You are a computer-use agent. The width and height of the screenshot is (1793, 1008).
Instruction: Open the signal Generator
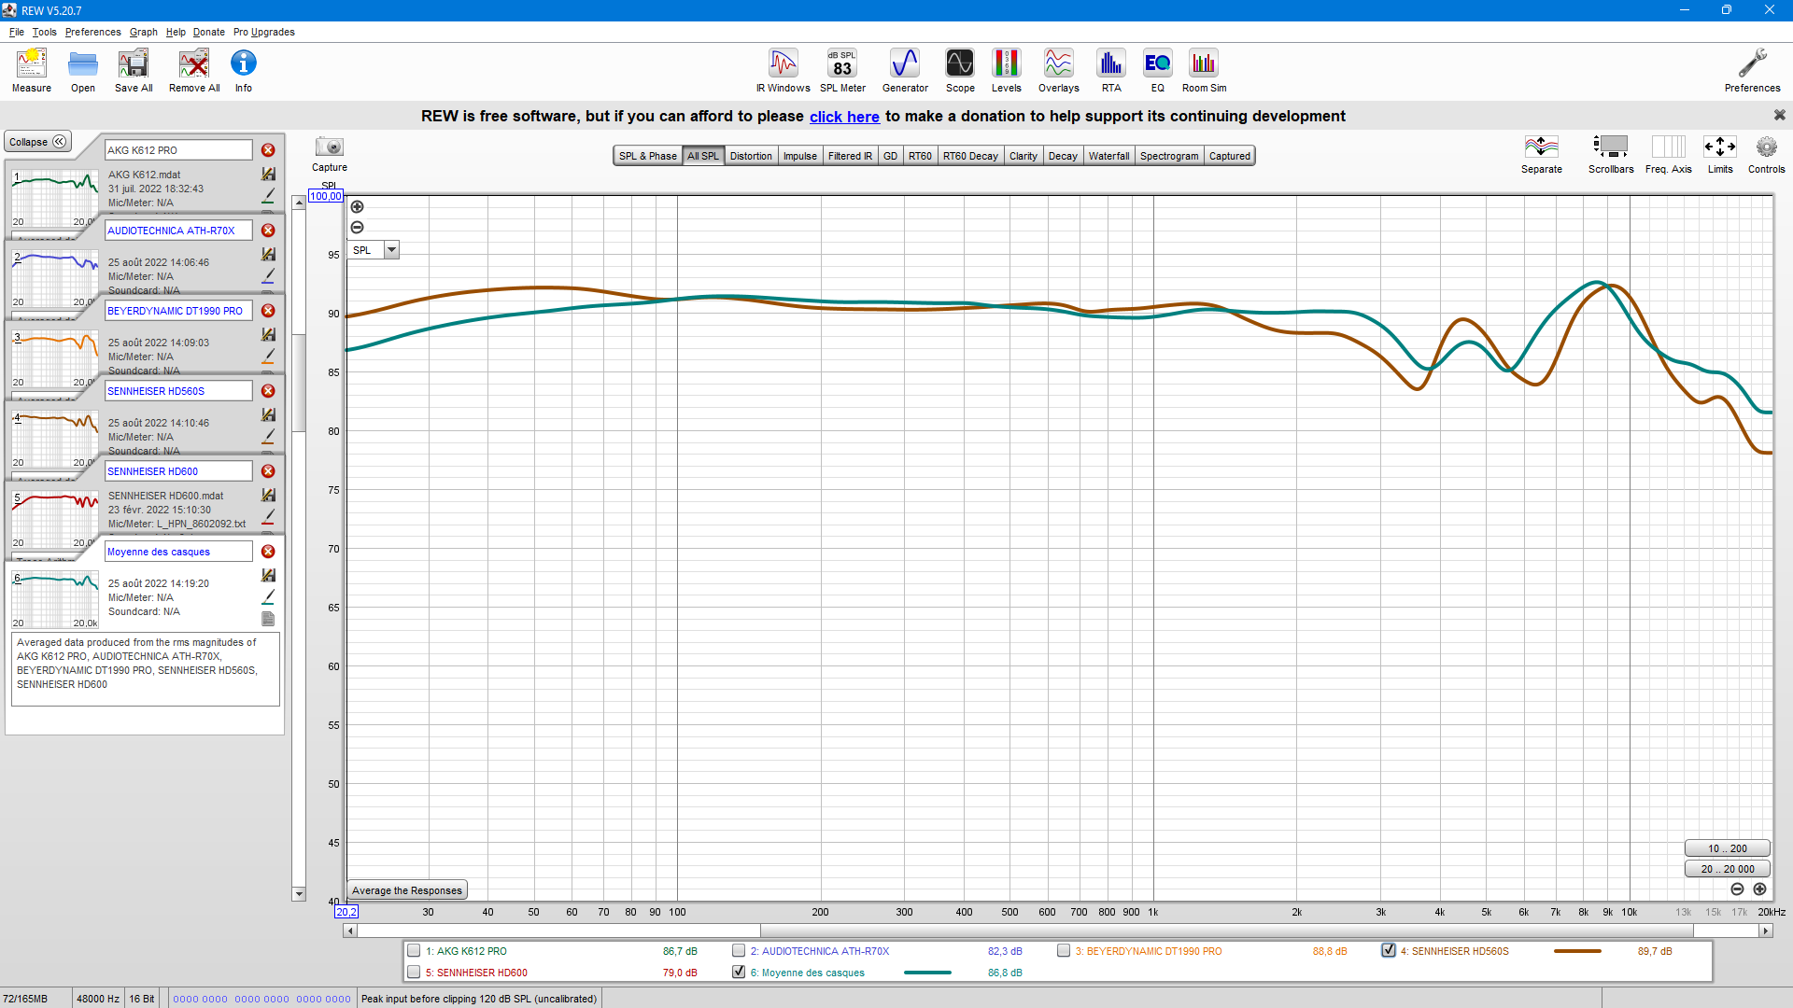pos(905,70)
